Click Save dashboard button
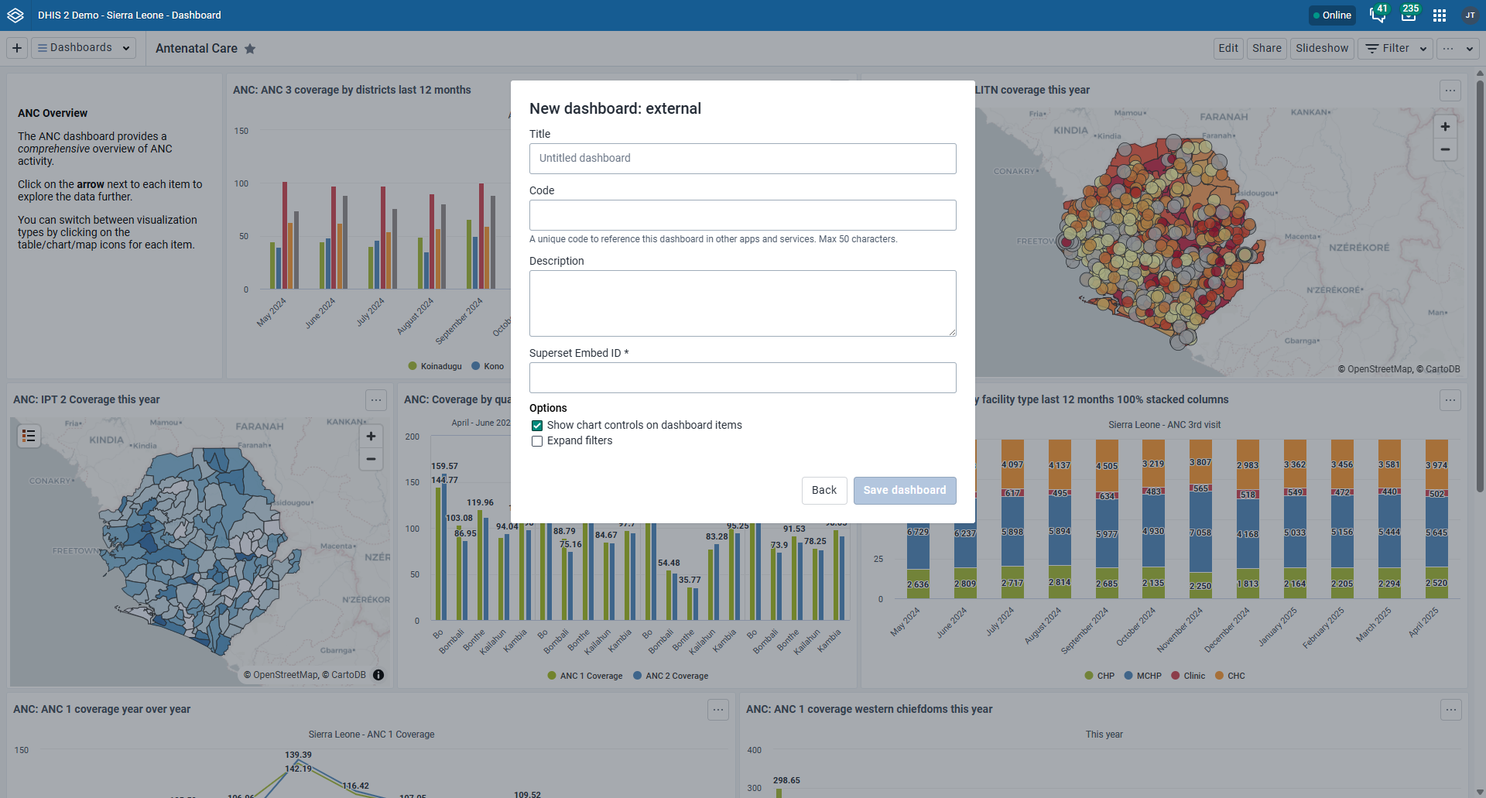 click(x=905, y=491)
